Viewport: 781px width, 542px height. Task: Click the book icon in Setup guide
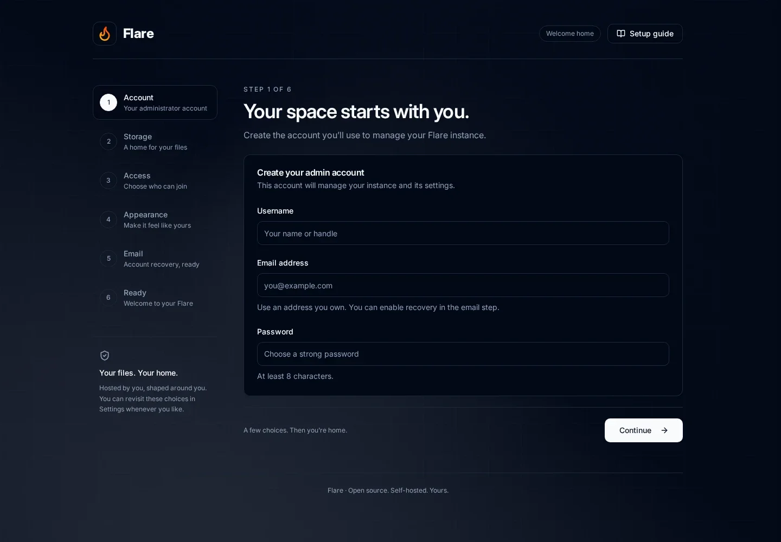point(621,34)
